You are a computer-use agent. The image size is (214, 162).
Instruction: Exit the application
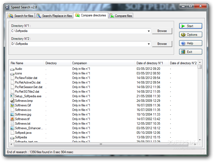click(190, 52)
